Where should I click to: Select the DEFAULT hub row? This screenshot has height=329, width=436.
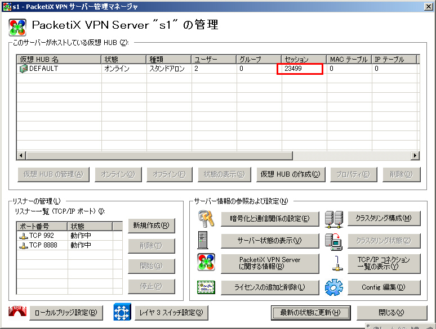pyautogui.click(x=217, y=69)
